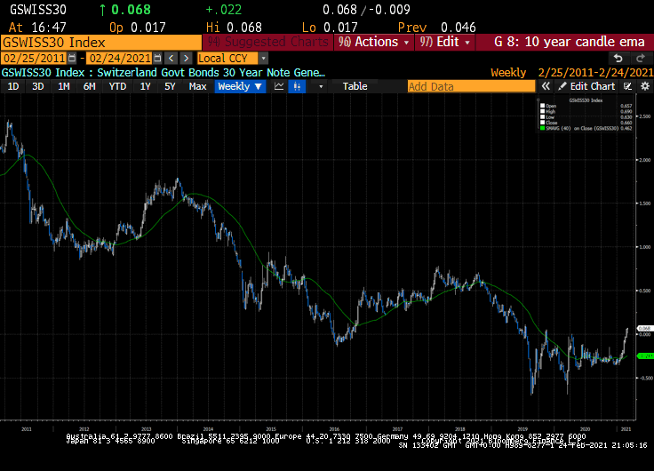Select YTD time range
Image resolution: width=654 pixels, height=471 pixels.
(x=117, y=86)
